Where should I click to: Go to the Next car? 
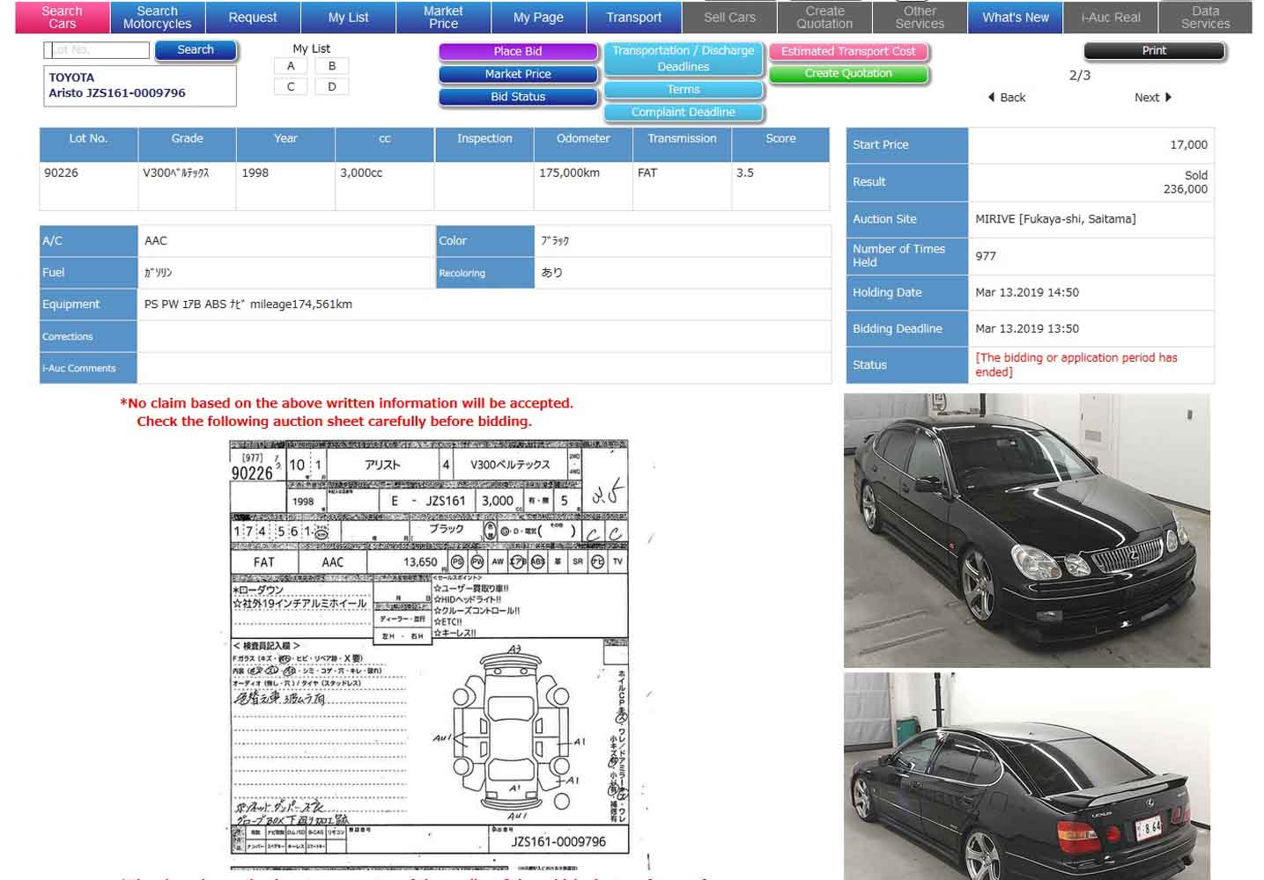click(x=1146, y=98)
